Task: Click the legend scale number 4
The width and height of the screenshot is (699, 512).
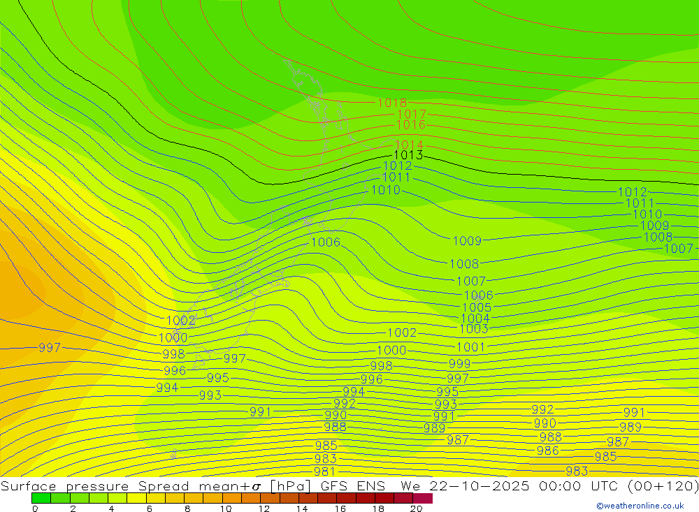Action: (111, 509)
